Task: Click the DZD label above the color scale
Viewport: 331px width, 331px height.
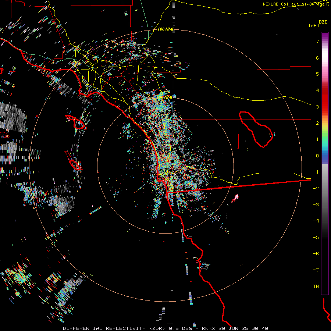Action: pos(323,22)
